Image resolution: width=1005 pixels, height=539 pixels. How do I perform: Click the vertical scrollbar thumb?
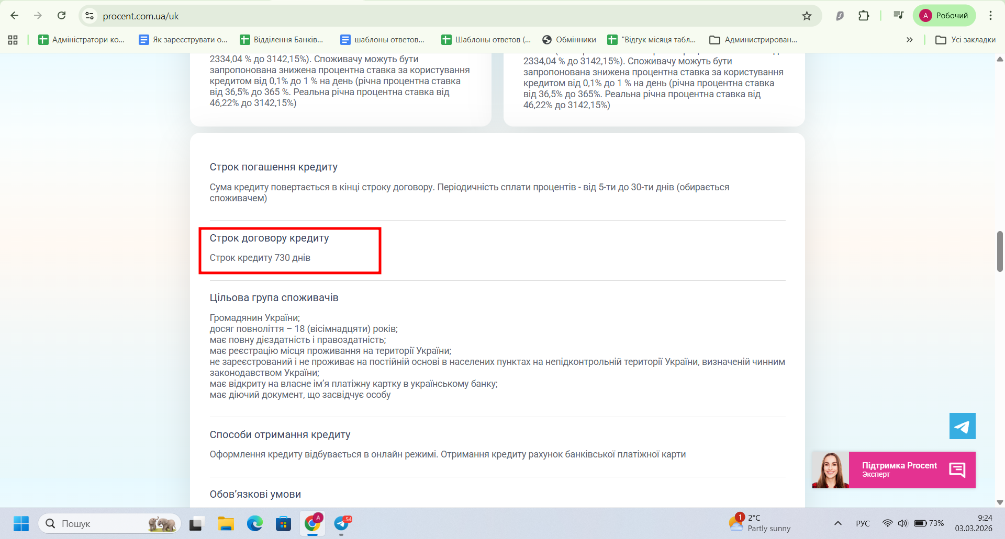click(1000, 251)
